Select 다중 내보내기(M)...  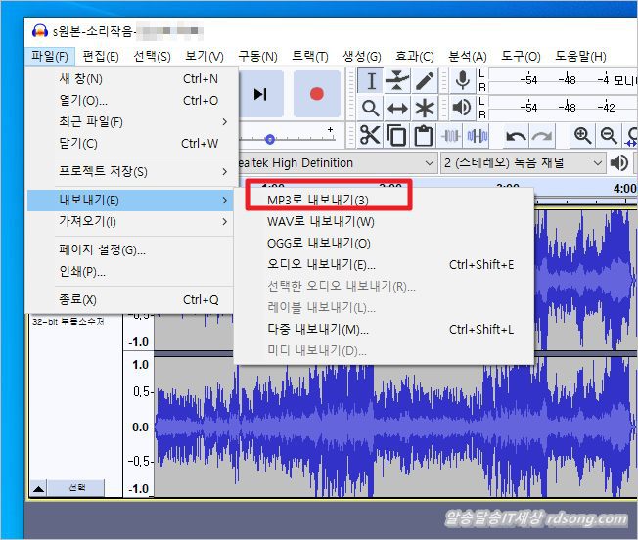(384, 329)
